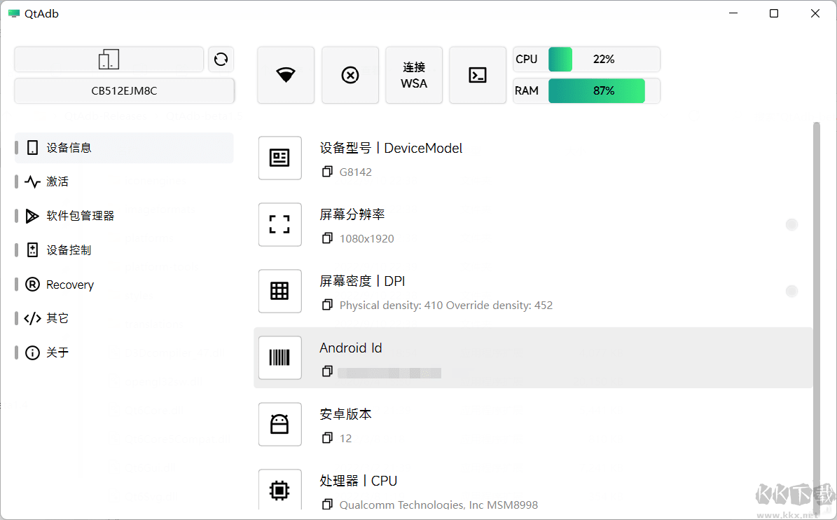Click the 安卓版本 heading
The height and width of the screenshot is (520, 837).
tap(345, 414)
